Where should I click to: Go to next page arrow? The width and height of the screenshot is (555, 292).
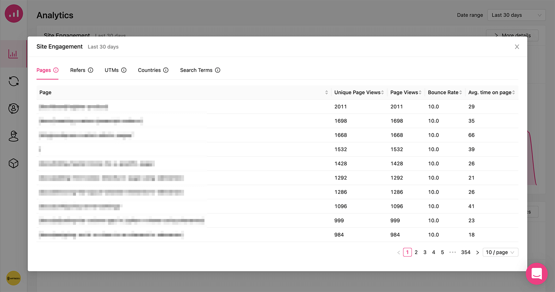[x=477, y=252]
